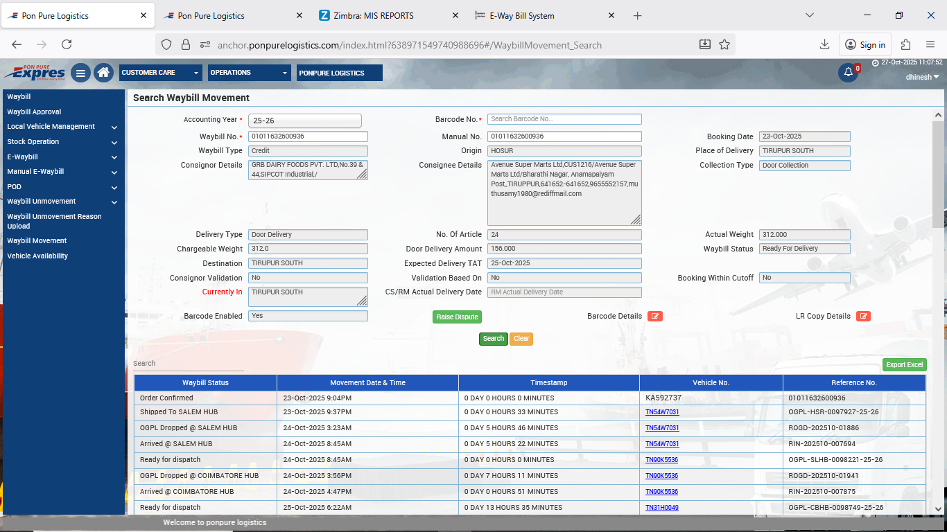This screenshot has width=947, height=532.
Task: Select Waybill Approval in sidebar
Action: (34, 112)
